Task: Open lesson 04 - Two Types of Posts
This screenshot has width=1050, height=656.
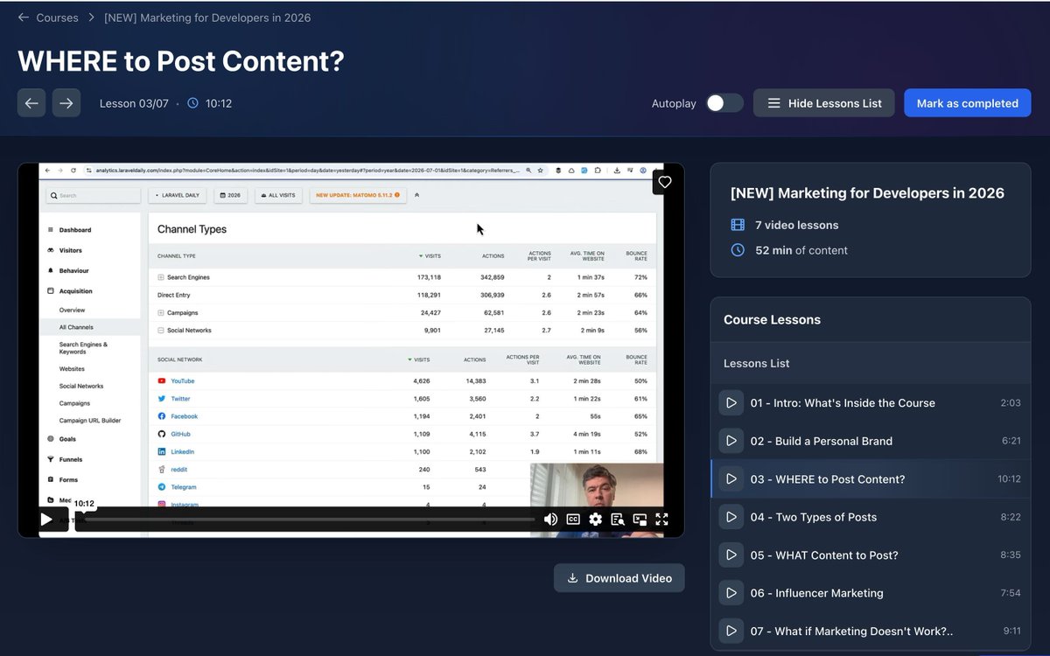Action: 871,517
